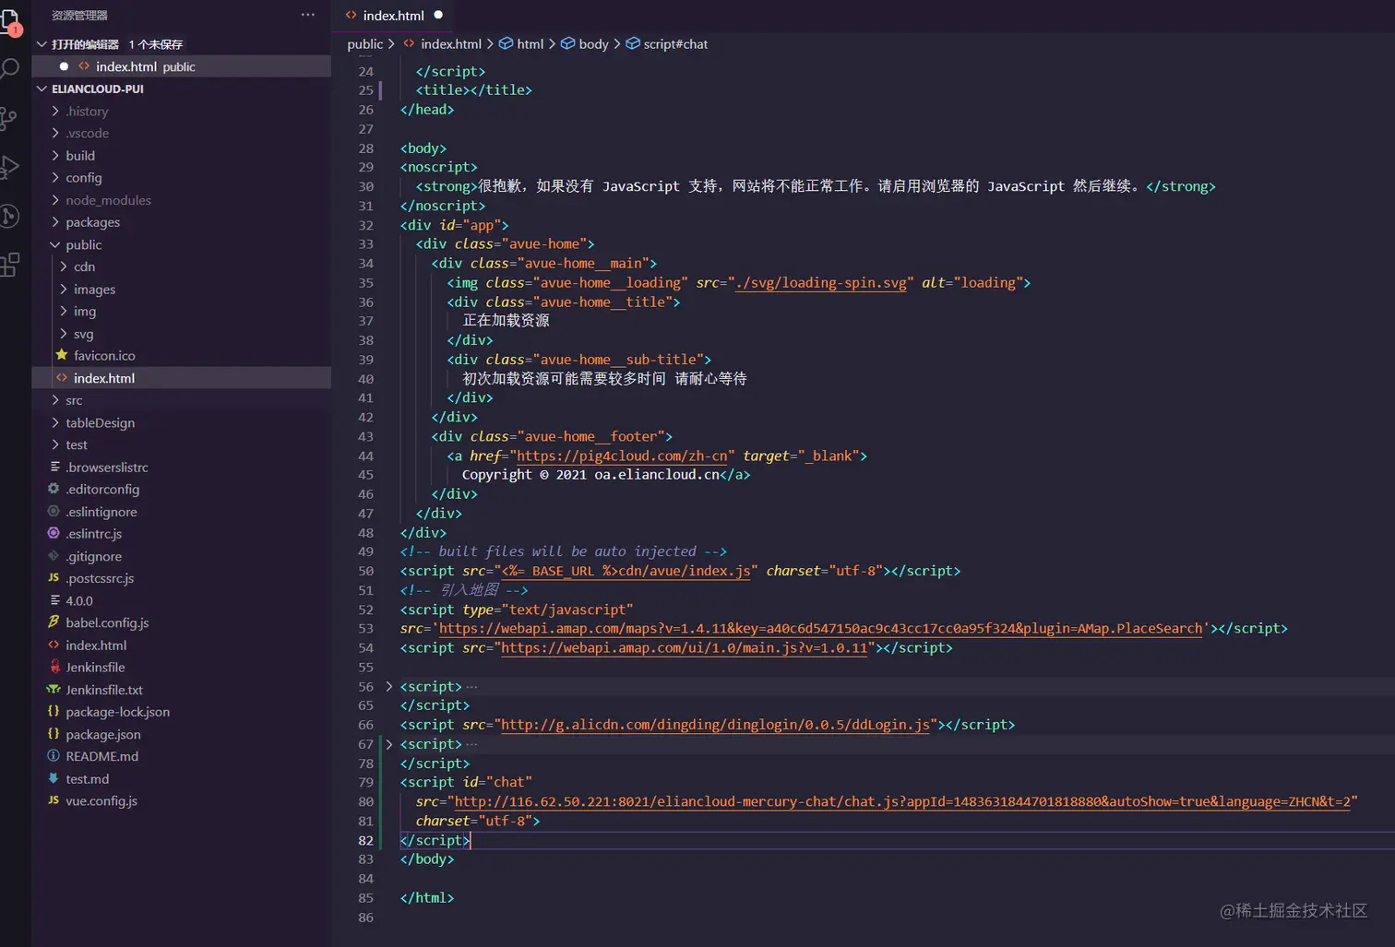
Task: Follow the amap ui main.js URL
Action: coord(685,648)
